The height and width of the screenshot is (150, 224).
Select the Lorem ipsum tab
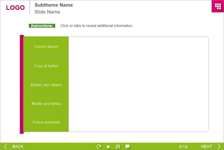coord(46,47)
